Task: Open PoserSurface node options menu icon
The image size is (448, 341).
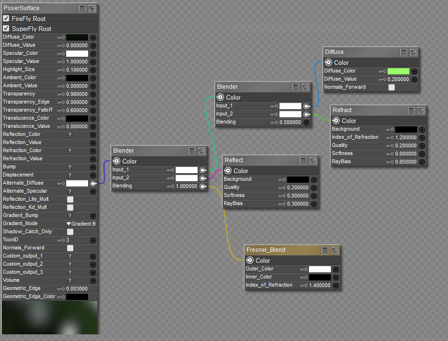Action: (x=82, y=8)
